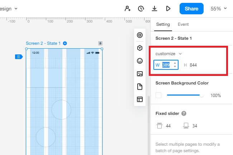The height and width of the screenshot is (155, 233).
Task: Click the 12:00 status bar time
Action: pyautogui.click(x=35, y=53)
